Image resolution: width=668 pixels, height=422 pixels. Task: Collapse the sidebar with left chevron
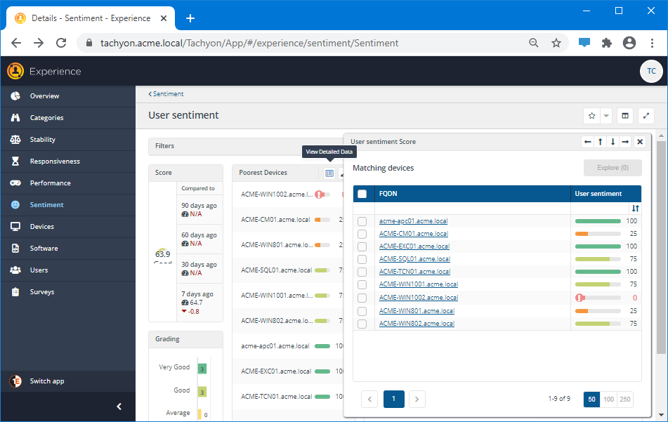tap(119, 407)
